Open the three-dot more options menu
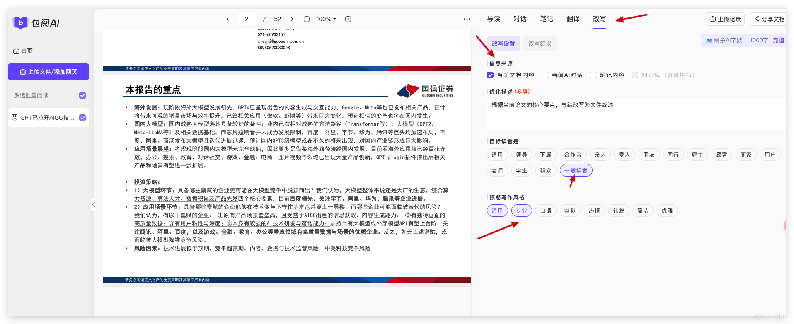The height and width of the screenshot is (324, 794). coord(467,19)
